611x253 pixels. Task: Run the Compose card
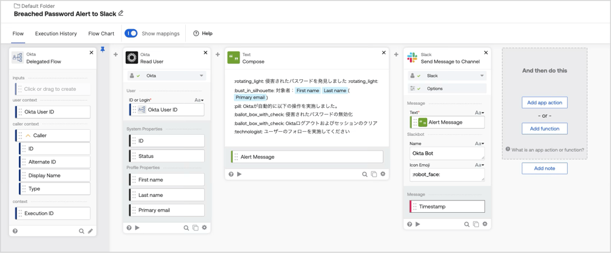tap(240, 174)
